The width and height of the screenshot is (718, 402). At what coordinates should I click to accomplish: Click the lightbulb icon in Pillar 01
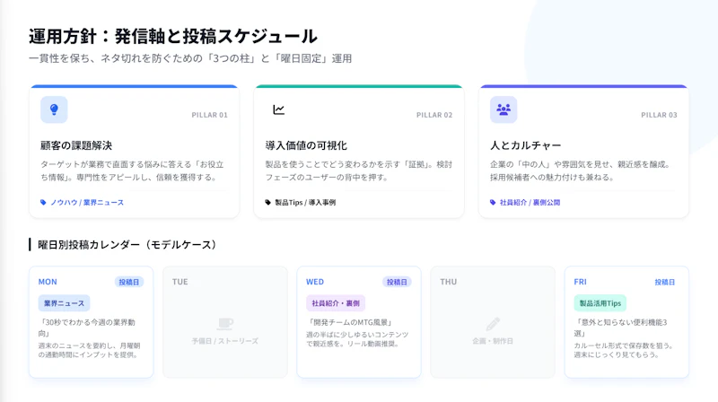[x=54, y=109]
